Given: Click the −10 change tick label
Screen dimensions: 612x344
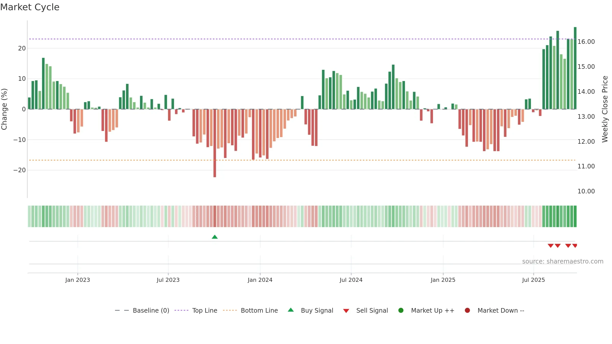Looking at the screenshot, I should pyautogui.click(x=20, y=140).
